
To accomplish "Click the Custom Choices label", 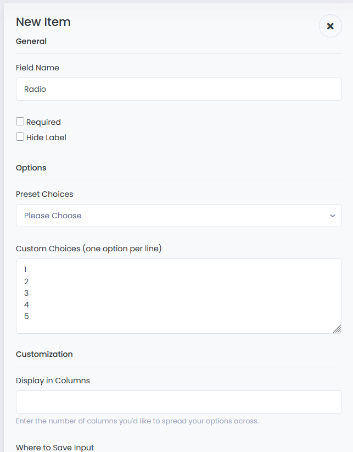I will tap(88, 249).
